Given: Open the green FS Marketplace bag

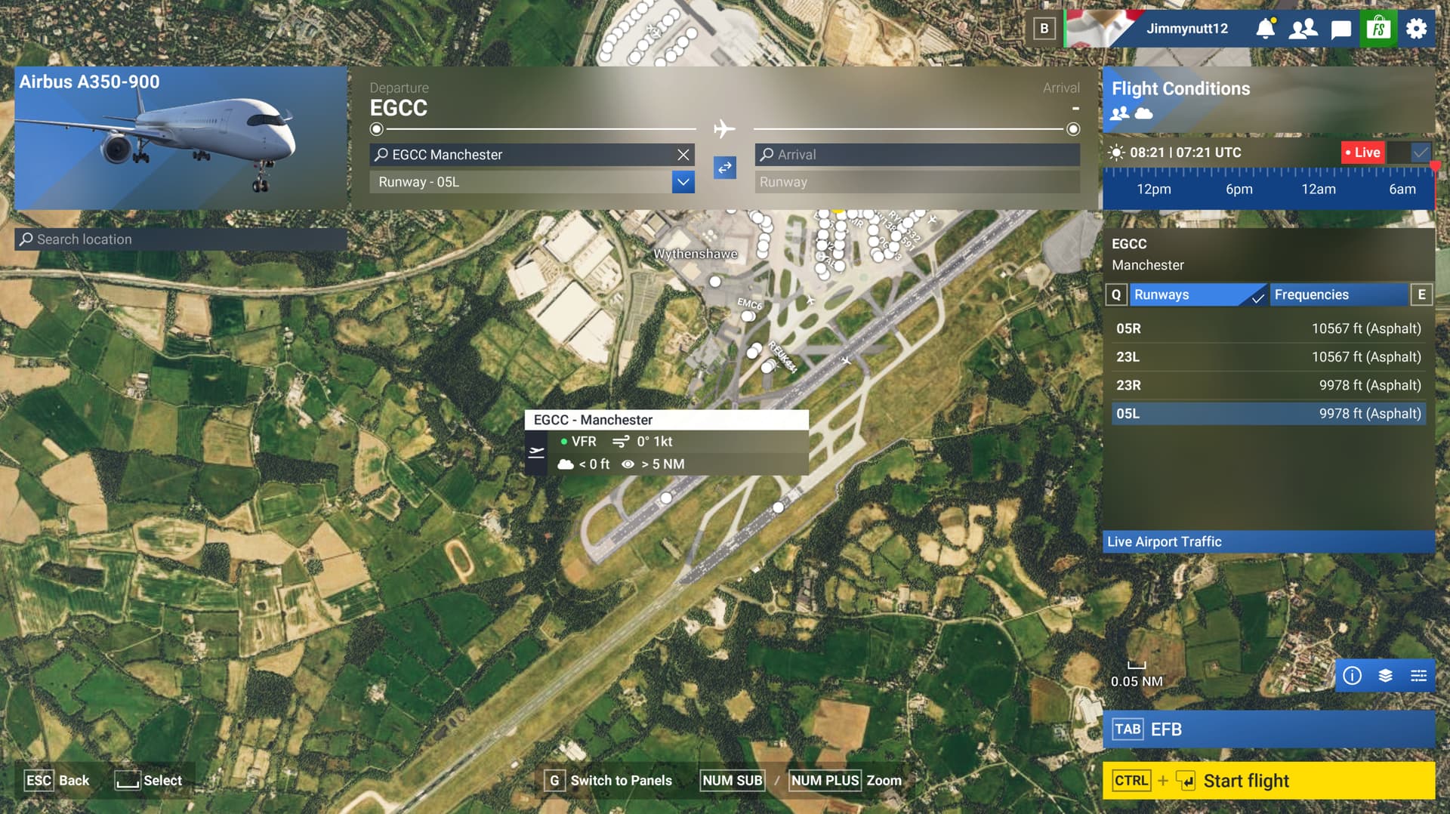Looking at the screenshot, I should click(x=1378, y=29).
